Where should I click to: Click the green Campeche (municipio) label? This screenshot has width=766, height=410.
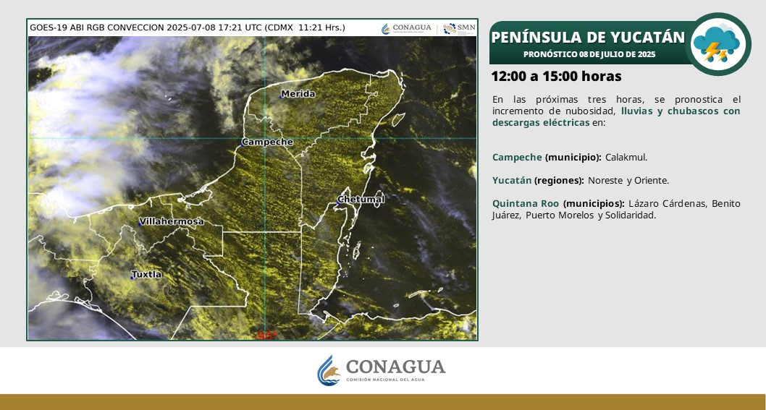point(517,157)
